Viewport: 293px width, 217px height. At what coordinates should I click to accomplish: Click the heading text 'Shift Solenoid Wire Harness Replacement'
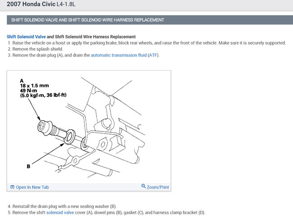95,37
